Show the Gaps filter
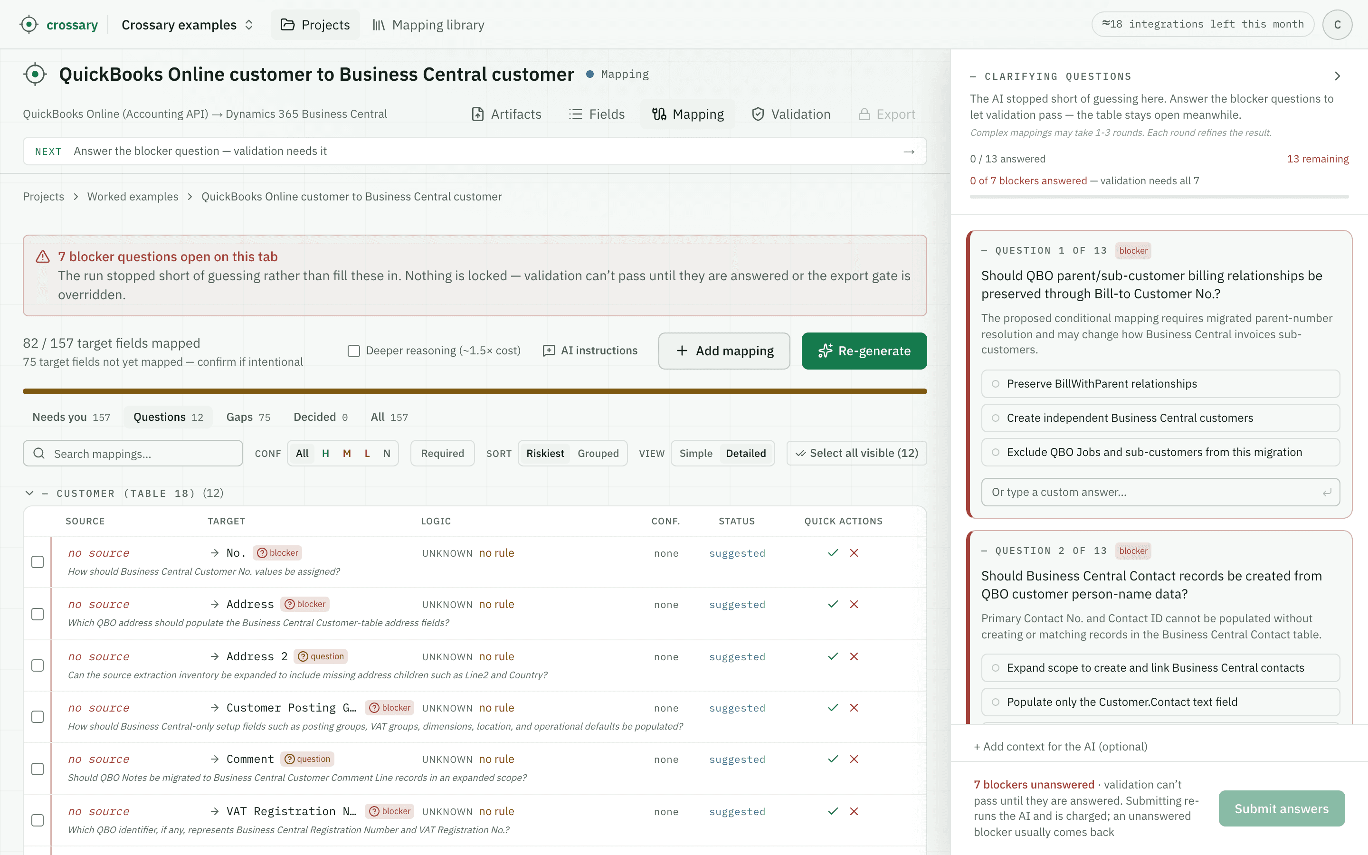 pos(248,418)
